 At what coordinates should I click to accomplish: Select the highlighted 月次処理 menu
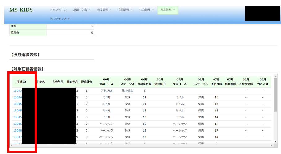[x=167, y=10]
